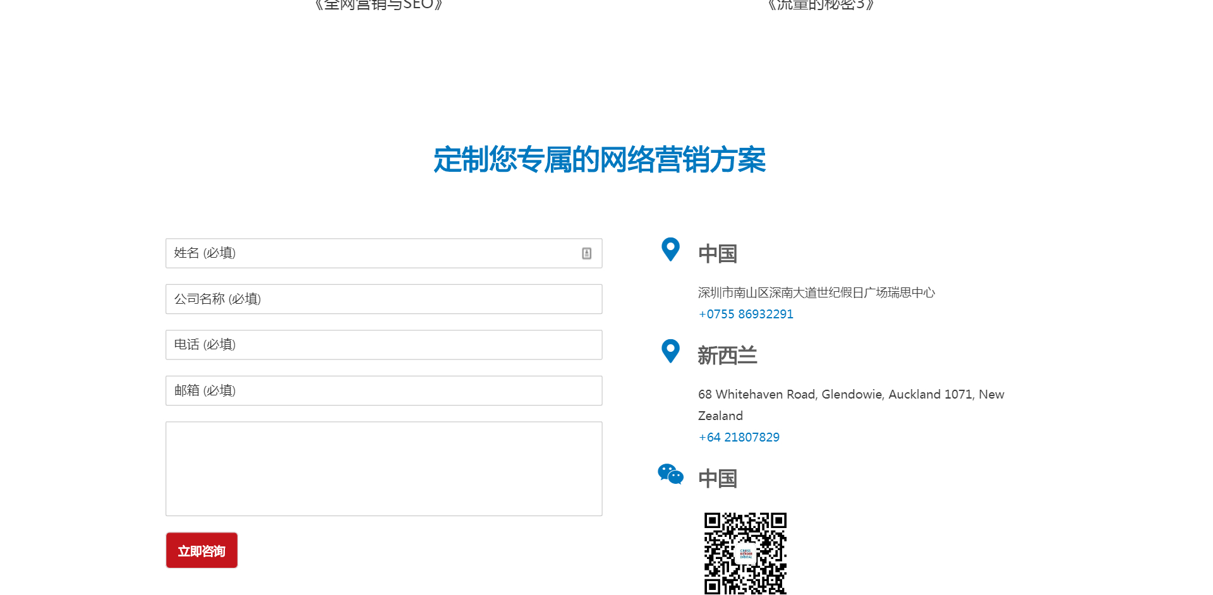The height and width of the screenshot is (595, 1213).
Task: Click the 中国 heading next to WeChat icon
Action: 718,479
